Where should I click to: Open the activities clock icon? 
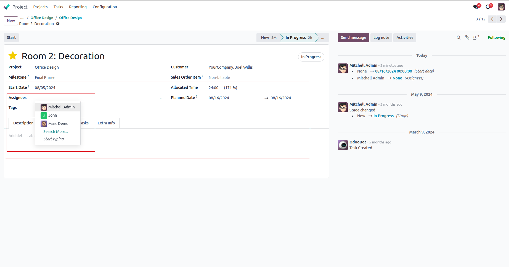(488, 7)
